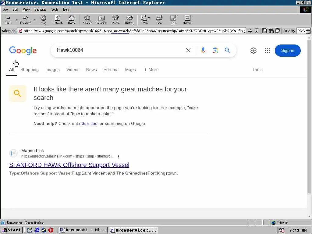Open the Back button history dropdown arrow
Image resolution: width=312 pixels, height=234 pixels.
point(16,20)
